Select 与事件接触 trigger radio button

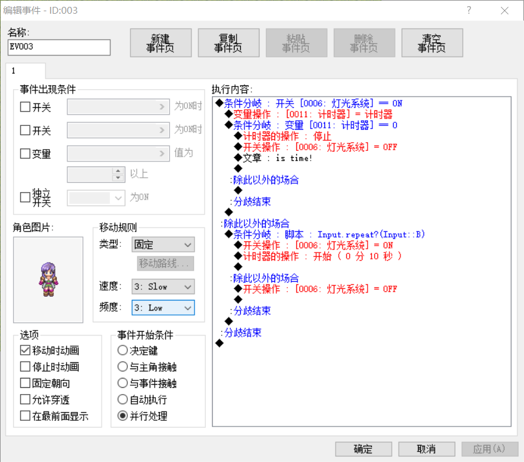(123, 383)
